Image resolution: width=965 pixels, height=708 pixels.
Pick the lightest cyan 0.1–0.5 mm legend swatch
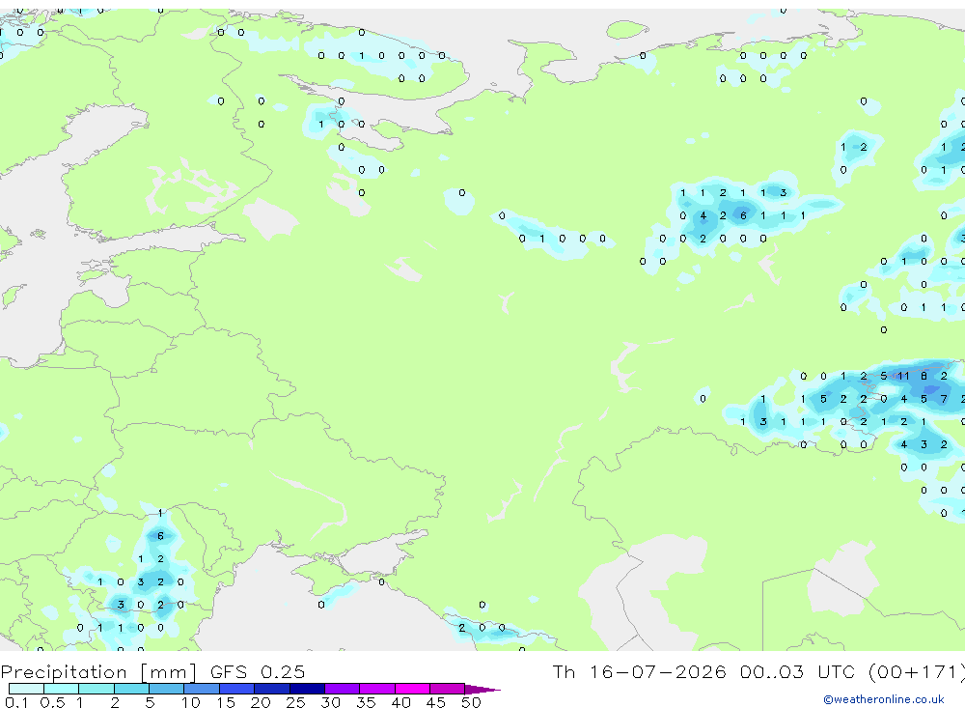26,689
